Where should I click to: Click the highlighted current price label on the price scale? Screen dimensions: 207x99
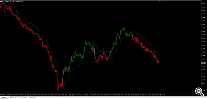pos(203,63)
